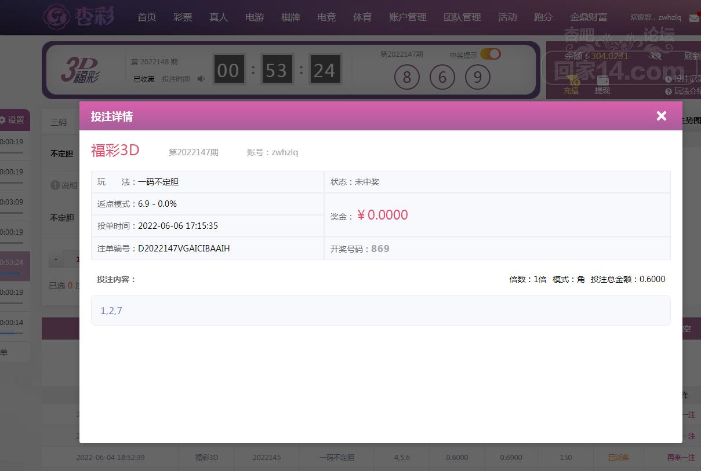
Task: Open the mail envelope icon
Action: click(x=693, y=18)
